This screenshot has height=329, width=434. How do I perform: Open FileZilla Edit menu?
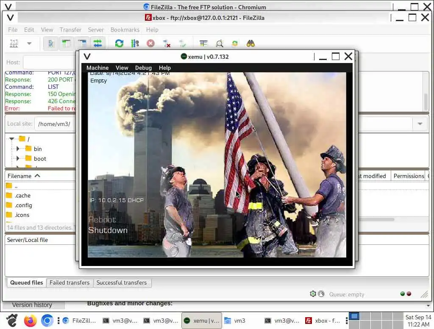pos(29,30)
